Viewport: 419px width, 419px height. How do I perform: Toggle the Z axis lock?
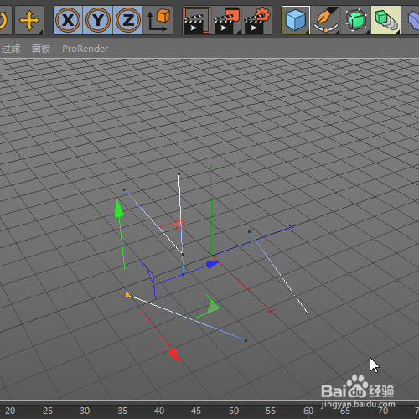coord(128,20)
